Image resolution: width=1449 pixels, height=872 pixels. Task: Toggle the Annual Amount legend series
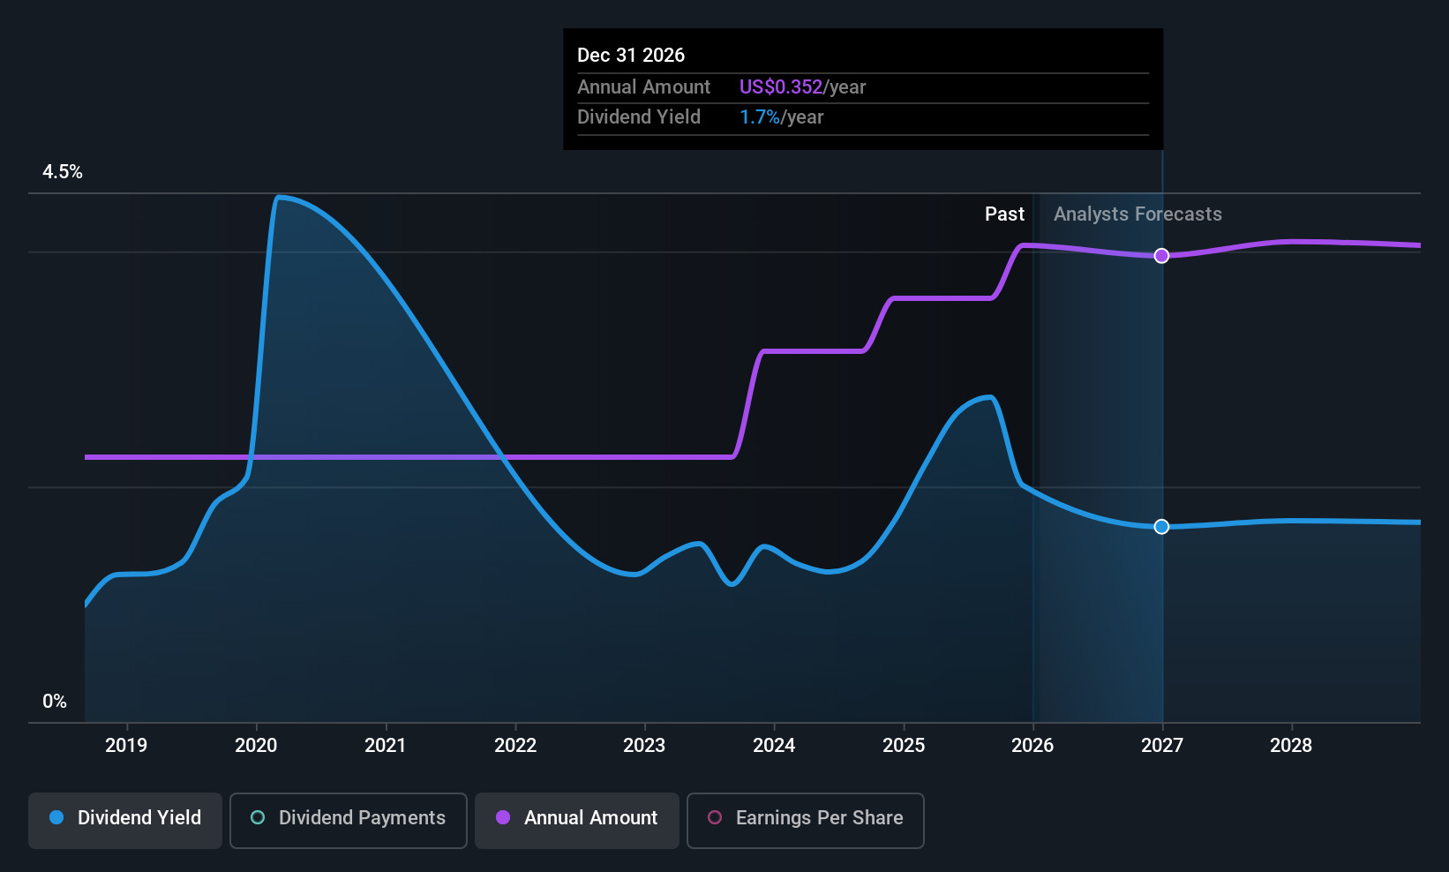577,818
